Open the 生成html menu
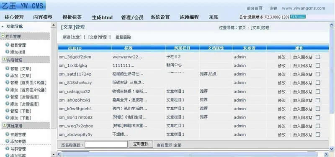 102,18
